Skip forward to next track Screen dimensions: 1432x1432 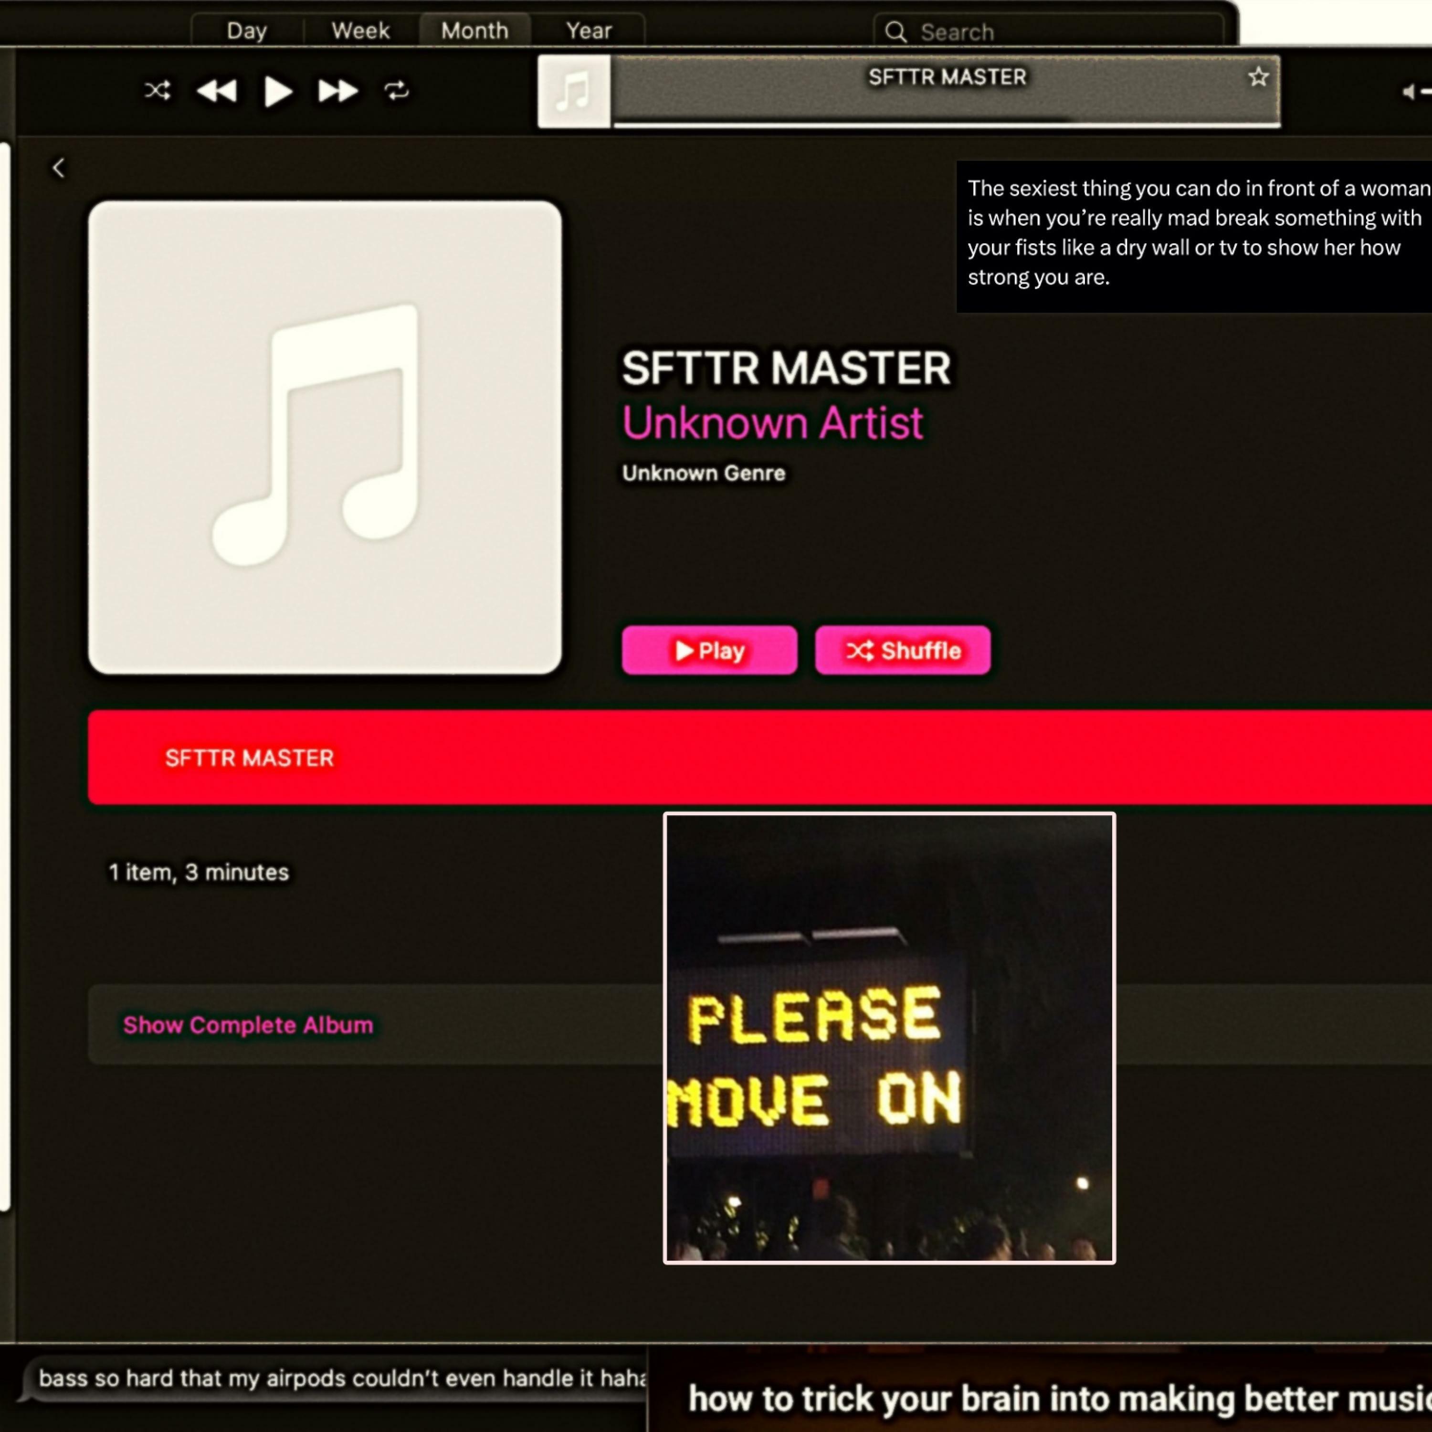click(x=338, y=91)
